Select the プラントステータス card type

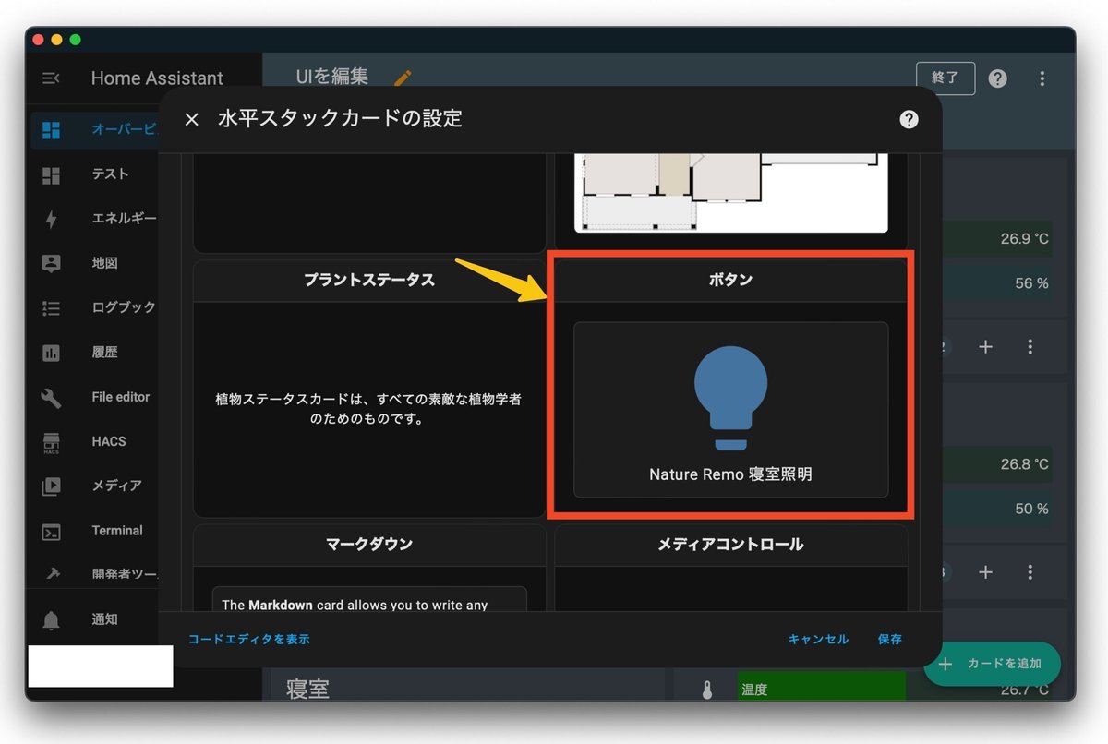click(369, 390)
